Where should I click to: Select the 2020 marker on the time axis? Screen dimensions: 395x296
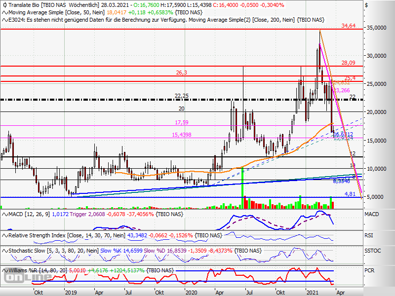tap(190, 292)
